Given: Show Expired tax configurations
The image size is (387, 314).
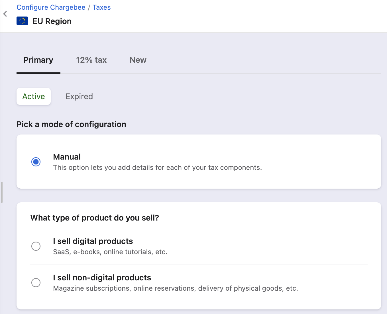Looking at the screenshot, I should (x=79, y=96).
